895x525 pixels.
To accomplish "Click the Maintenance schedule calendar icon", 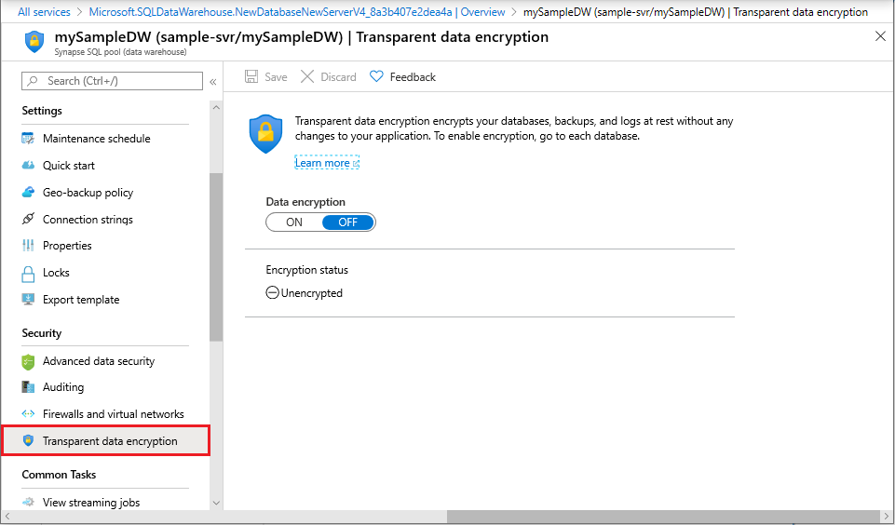I will click(x=28, y=138).
